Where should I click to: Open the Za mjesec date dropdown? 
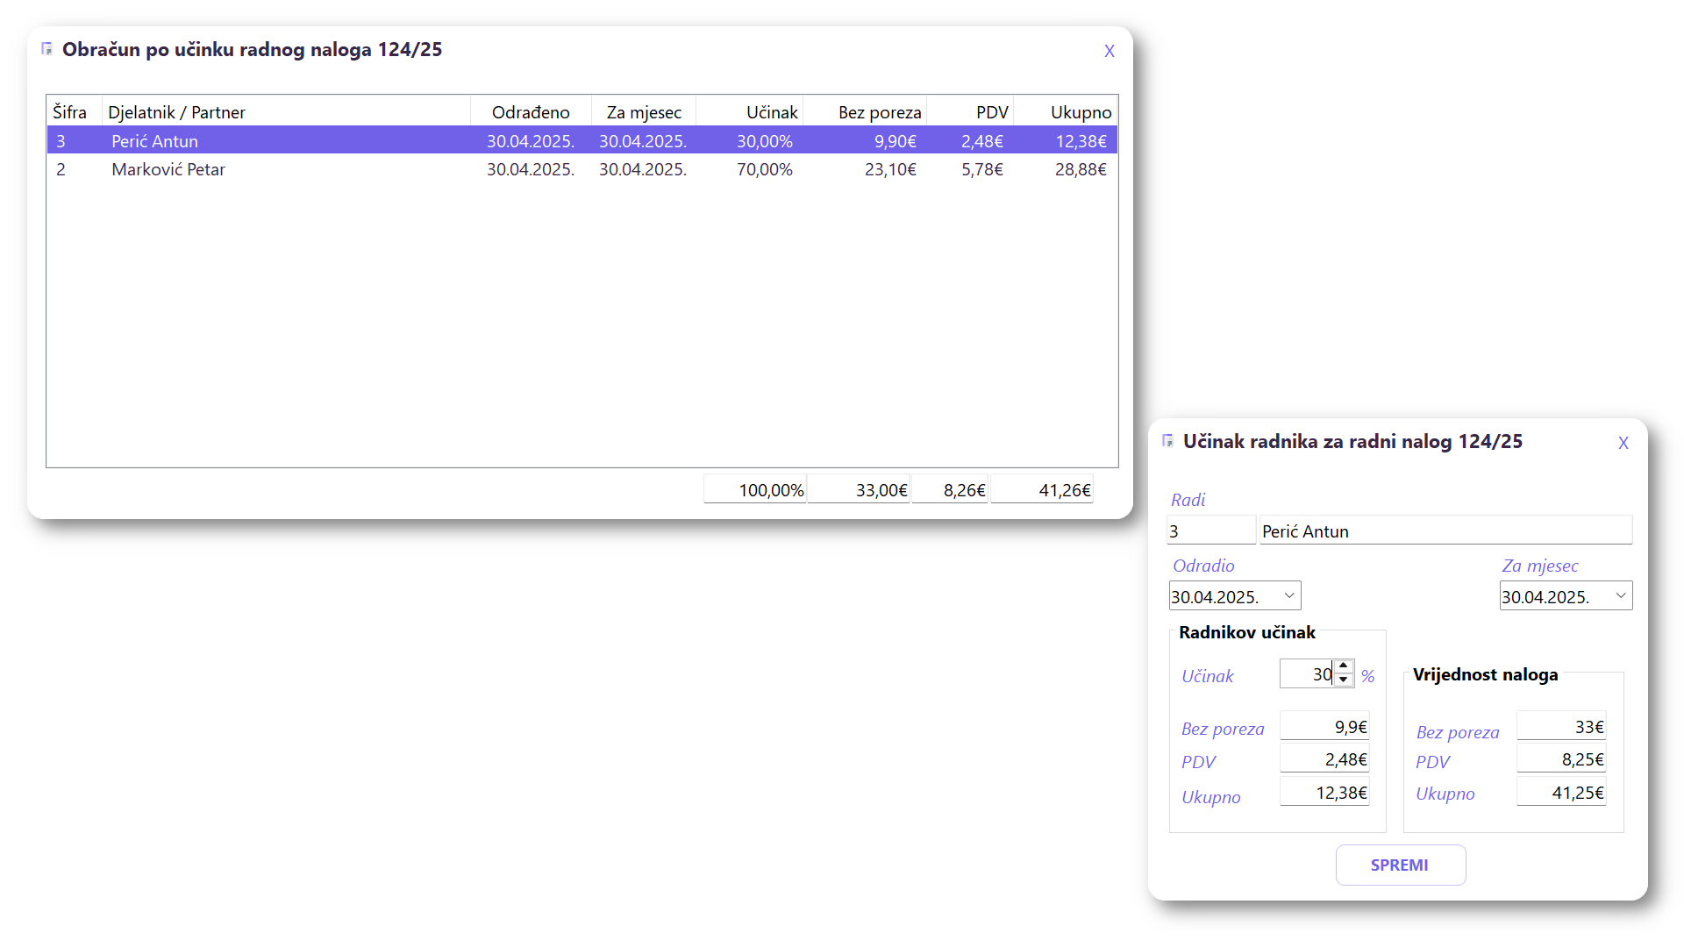coord(1620,595)
